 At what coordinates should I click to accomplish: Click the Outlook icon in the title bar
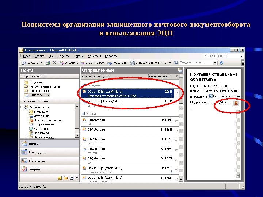click(x=21, y=50)
